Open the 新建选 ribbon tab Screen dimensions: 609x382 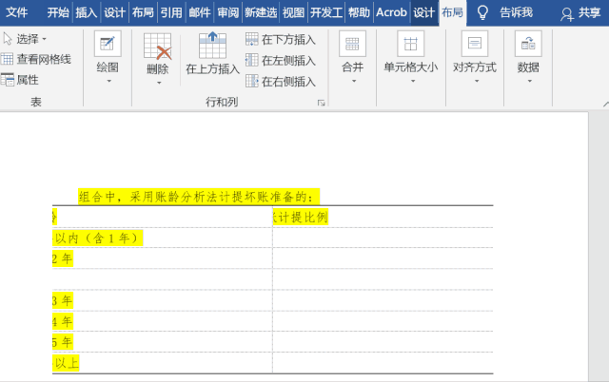261,12
